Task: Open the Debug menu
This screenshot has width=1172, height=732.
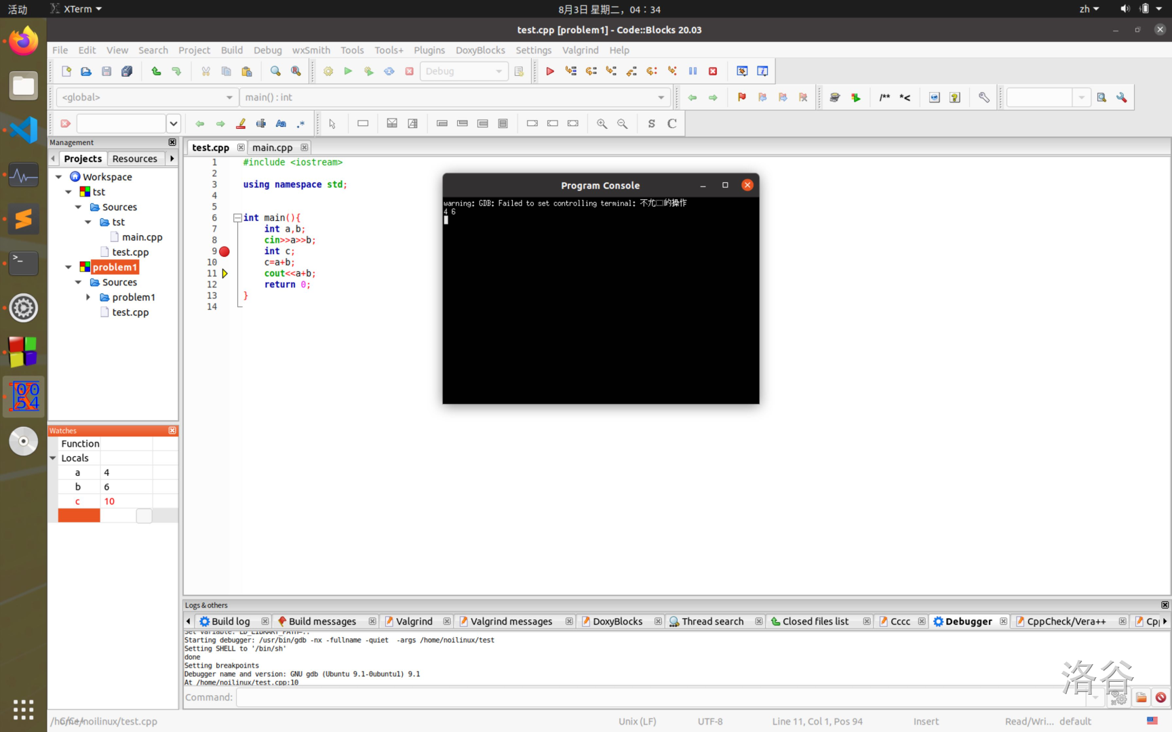Action: (x=267, y=50)
